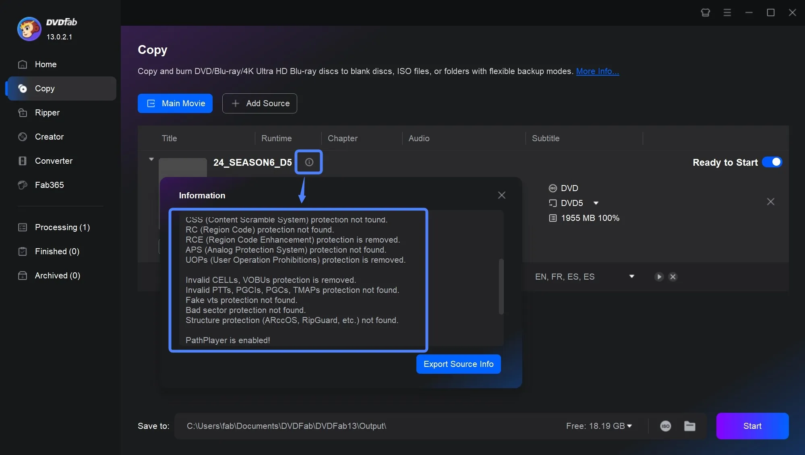Switch to the Converter module
The width and height of the screenshot is (805, 455).
[54, 161]
